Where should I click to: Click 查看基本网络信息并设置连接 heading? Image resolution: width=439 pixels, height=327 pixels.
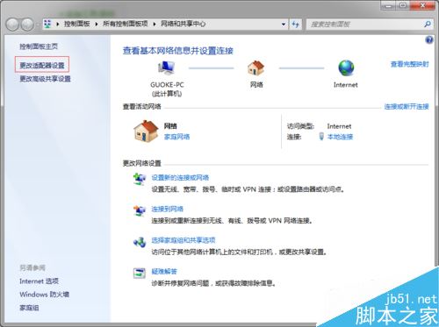[x=178, y=51]
